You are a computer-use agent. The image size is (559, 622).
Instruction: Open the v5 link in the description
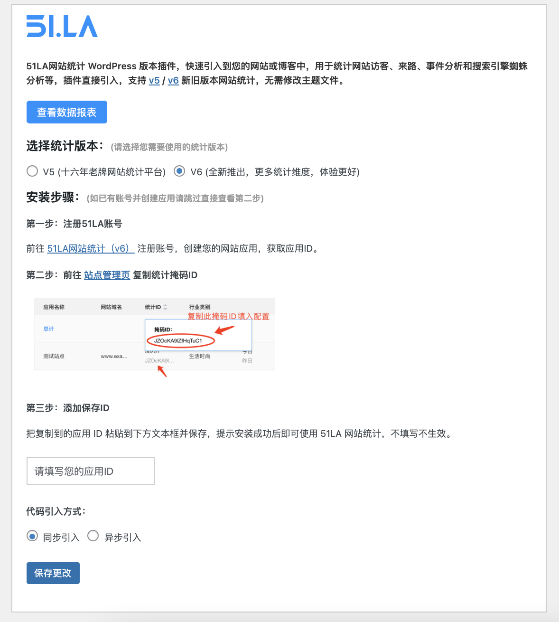tap(154, 81)
